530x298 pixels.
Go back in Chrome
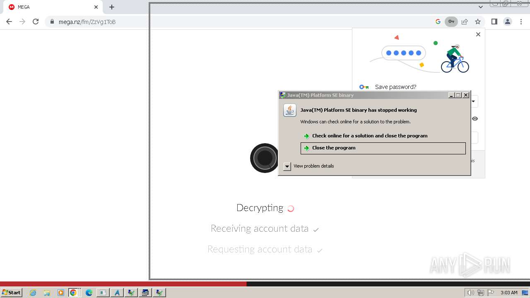coord(9,22)
